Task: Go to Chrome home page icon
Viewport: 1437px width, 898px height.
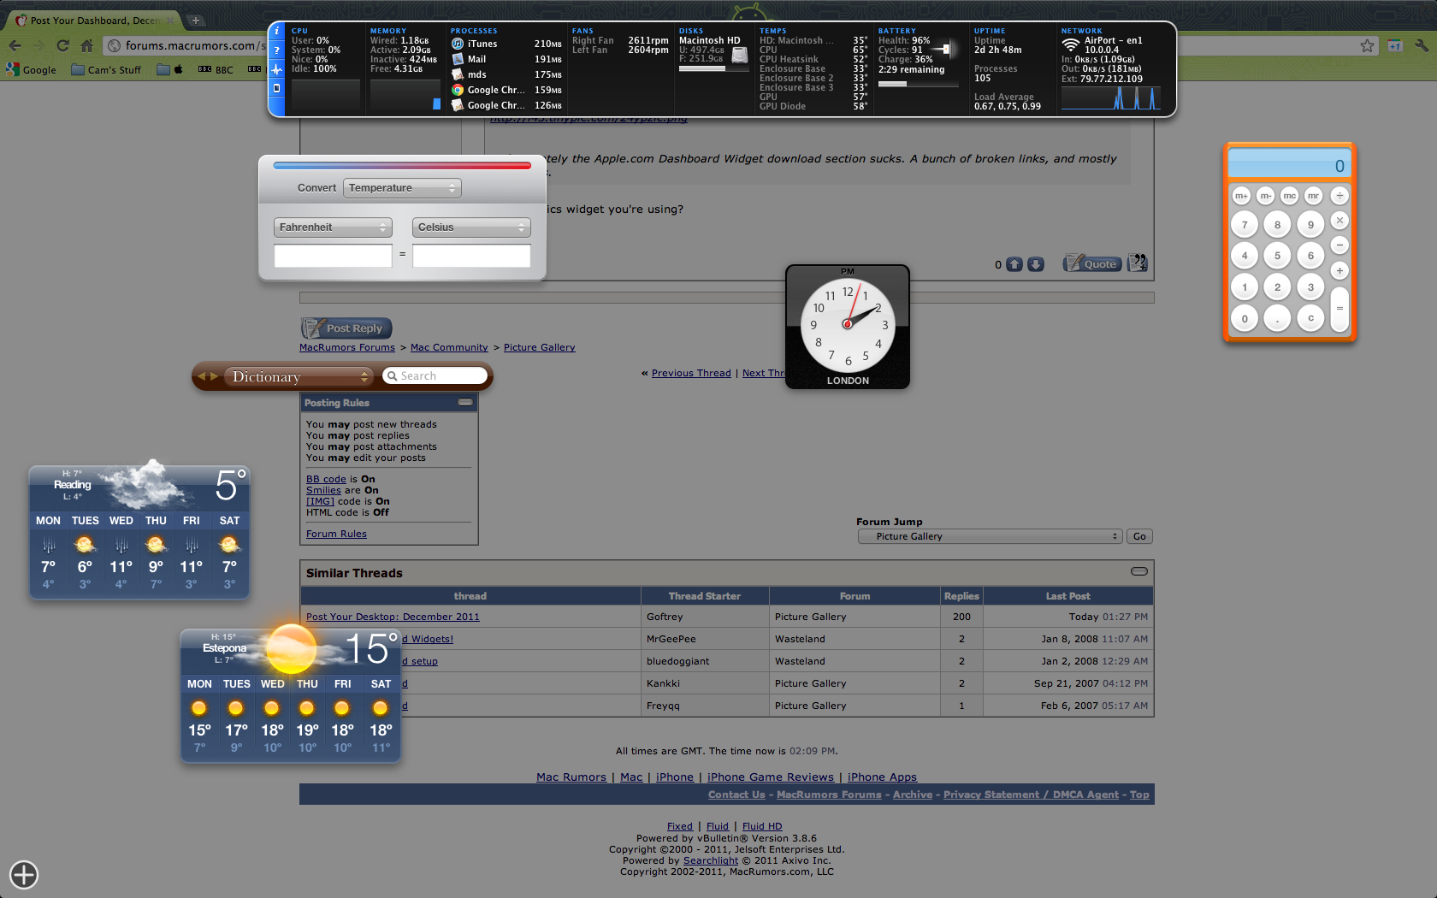Action: click(86, 45)
